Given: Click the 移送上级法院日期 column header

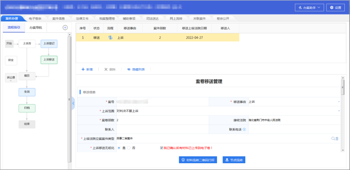Looking at the screenshot, I should pos(194,28).
